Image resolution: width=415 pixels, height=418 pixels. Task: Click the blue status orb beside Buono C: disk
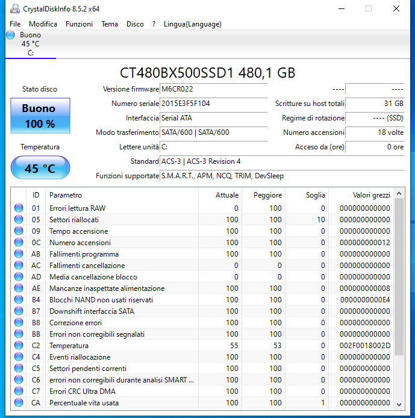[x=10, y=35]
